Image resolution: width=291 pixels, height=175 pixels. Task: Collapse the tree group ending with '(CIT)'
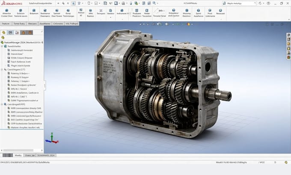point(2,70)
